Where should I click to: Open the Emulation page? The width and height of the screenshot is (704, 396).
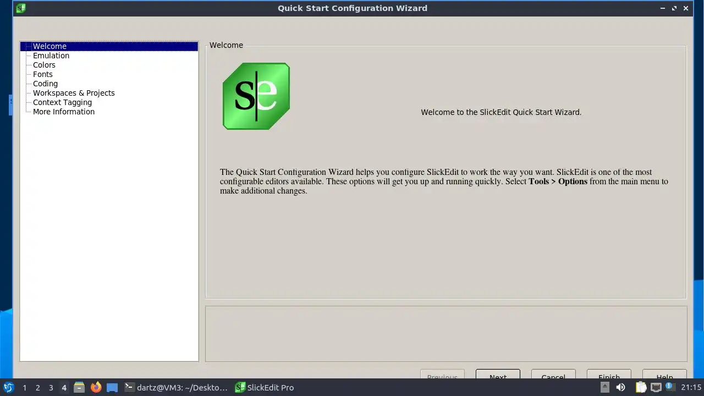click(51, 56)
